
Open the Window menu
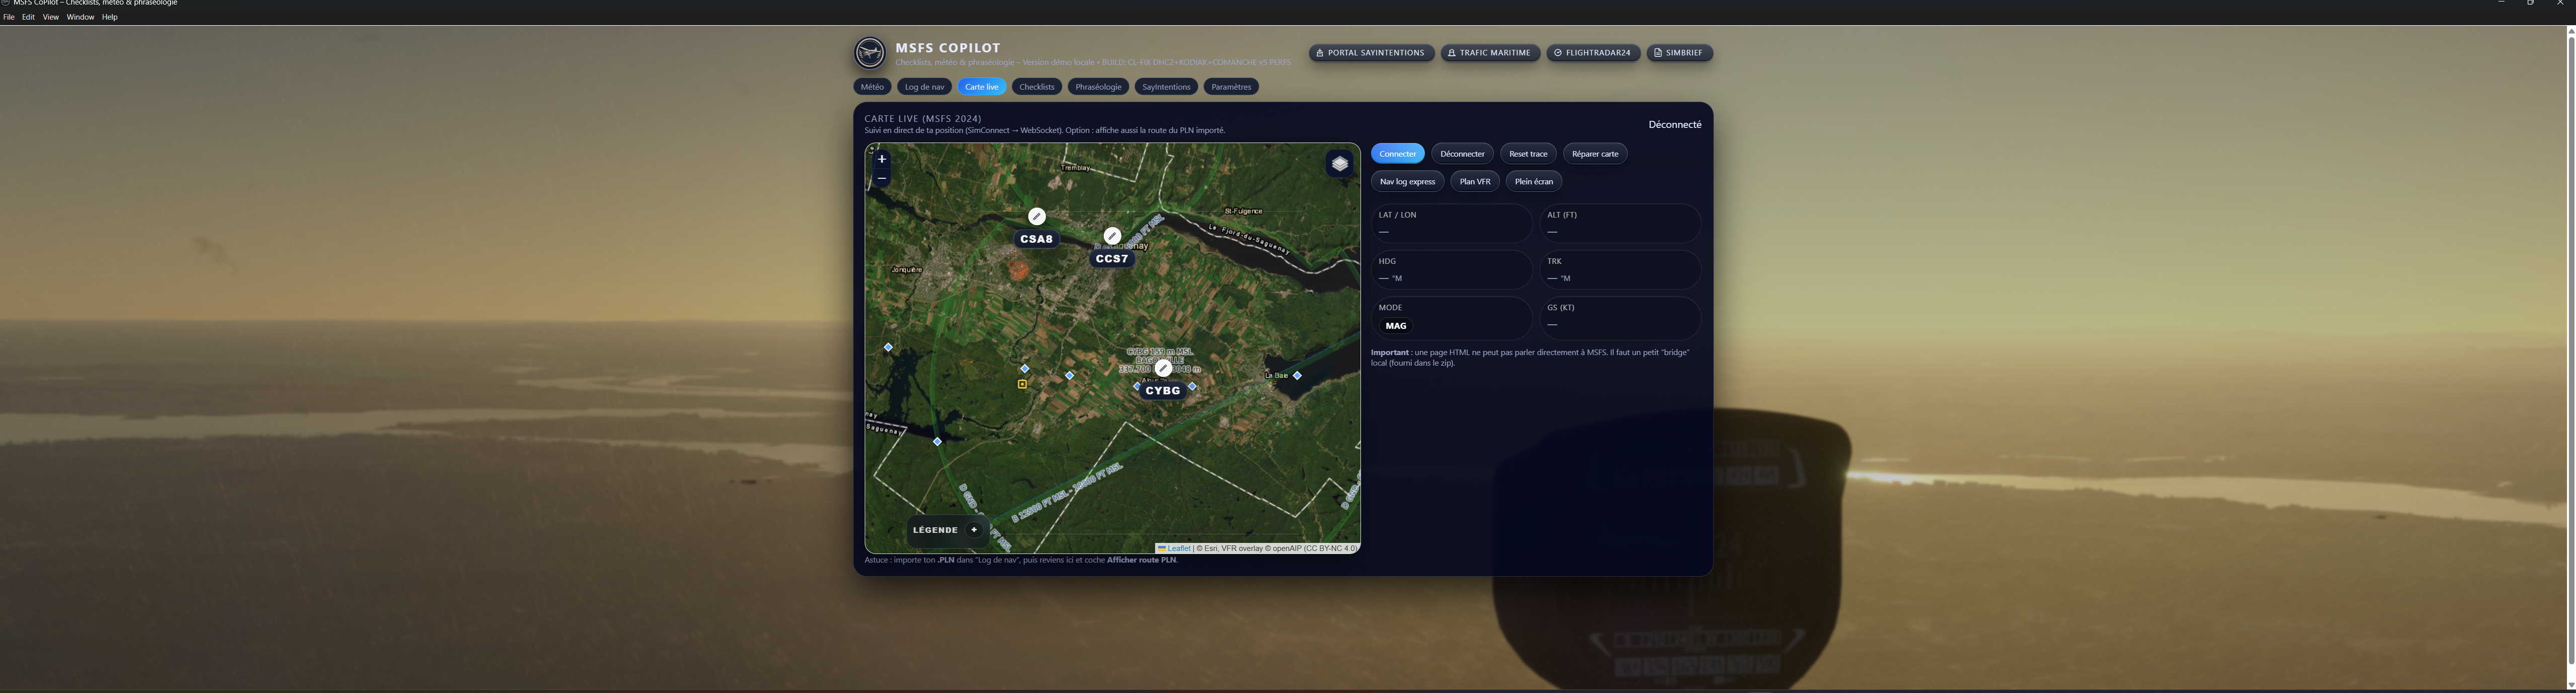coord(80,17)
